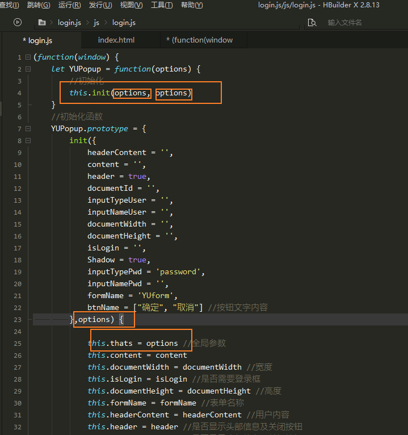
Task: Click the comment //用户内容 on line 31
Action: point(268,415)
